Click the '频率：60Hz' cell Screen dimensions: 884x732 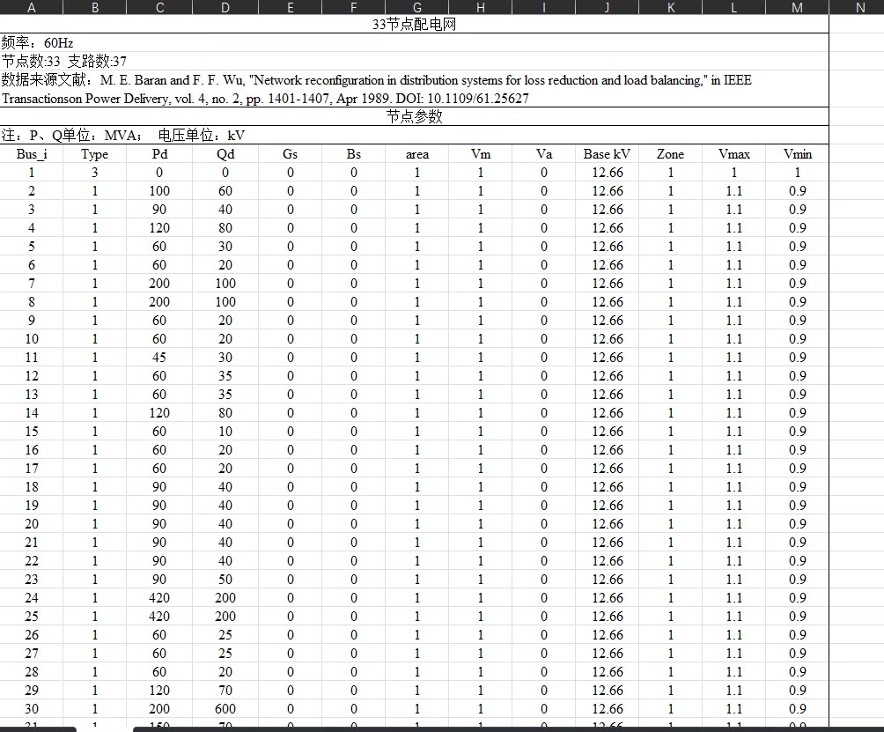pos(415,43)
